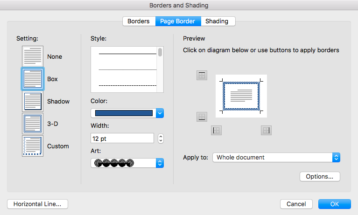Click the blue color swatch
The image size is (358, 215).
pyautogui.click(x=124, y=113)
